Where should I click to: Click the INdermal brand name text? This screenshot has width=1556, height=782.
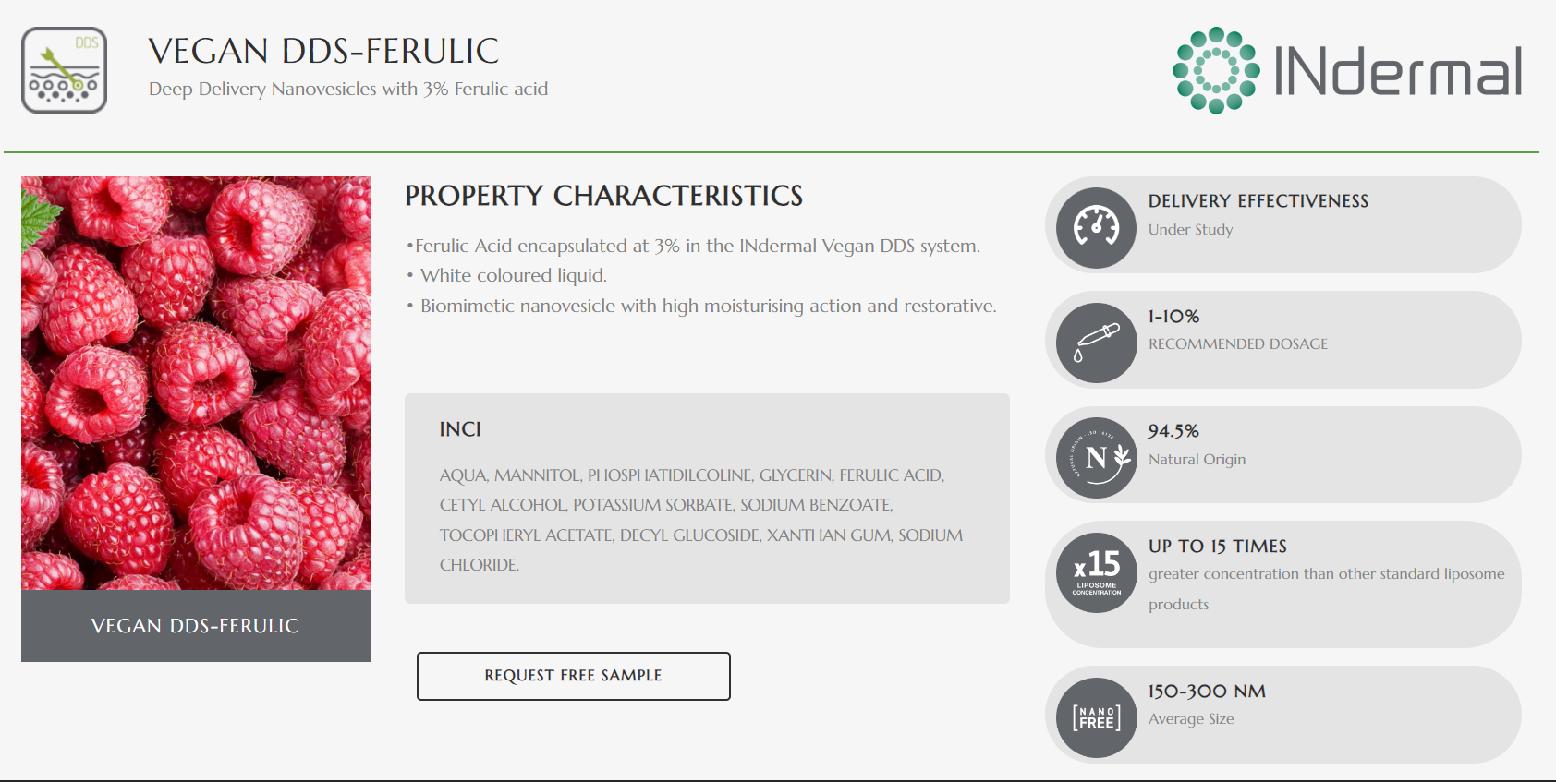click(1398, 72)
